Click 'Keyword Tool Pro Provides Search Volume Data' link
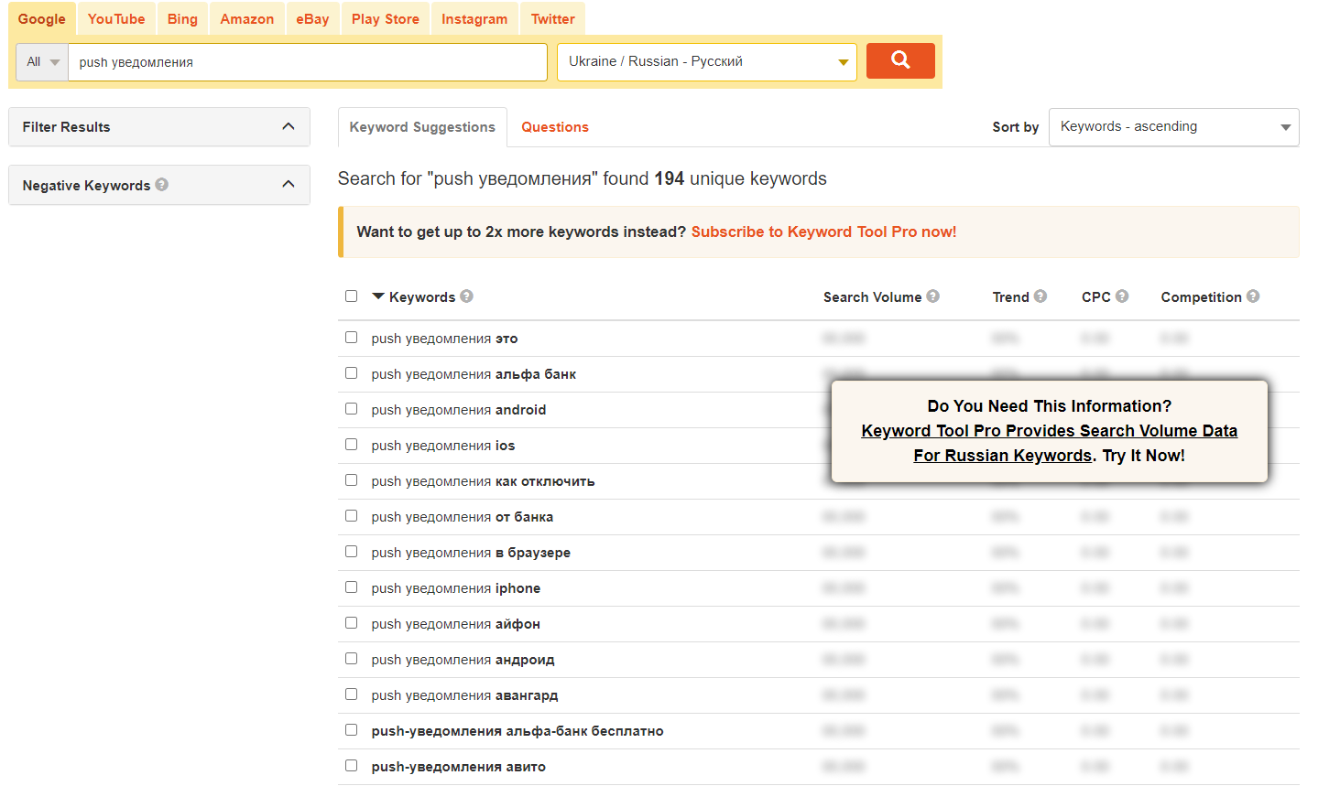1340x786 pixels. (x=1049, y=431)
